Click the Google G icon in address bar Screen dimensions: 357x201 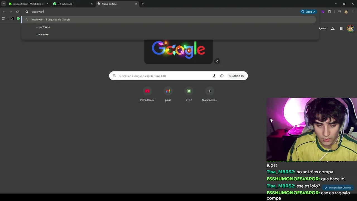pyautogui.click(x=27, y=12)
